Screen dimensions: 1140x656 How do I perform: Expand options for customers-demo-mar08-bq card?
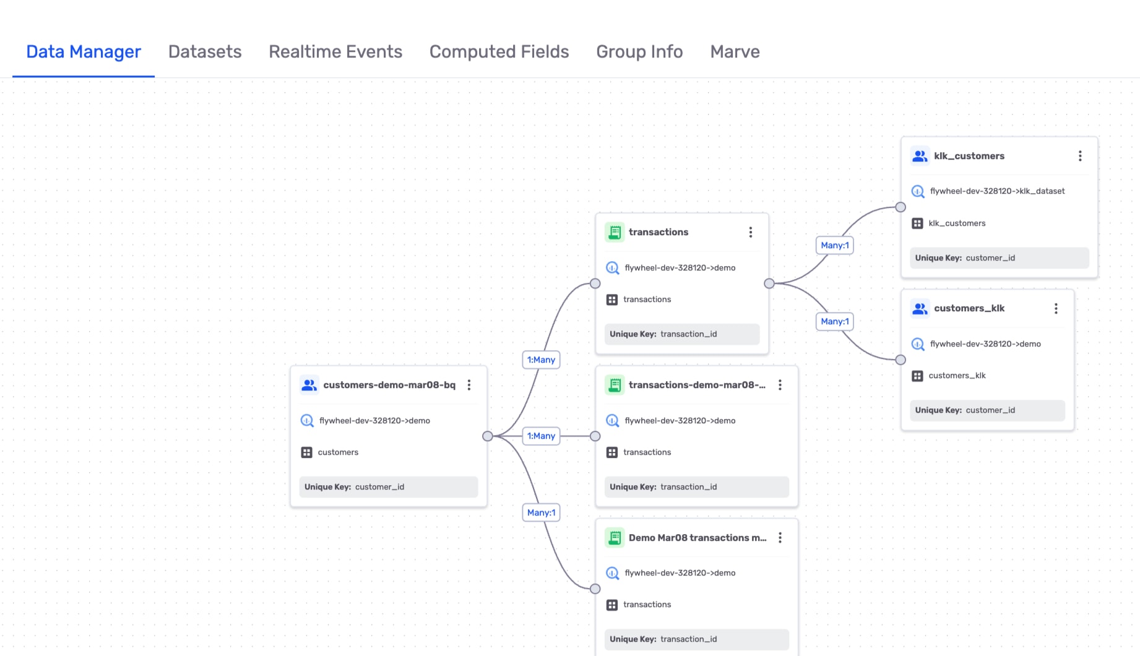pyautogui.click(x=469, y=385)
